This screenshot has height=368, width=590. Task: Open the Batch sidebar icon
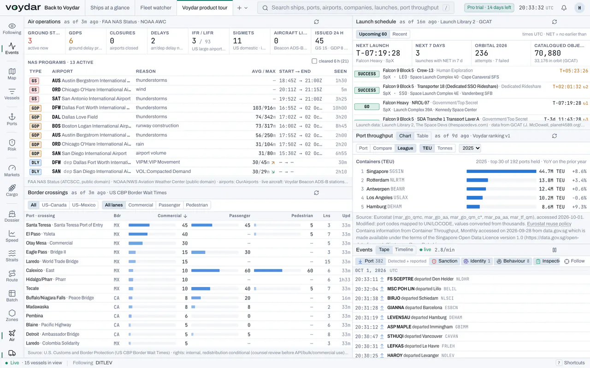pos(12,296)
